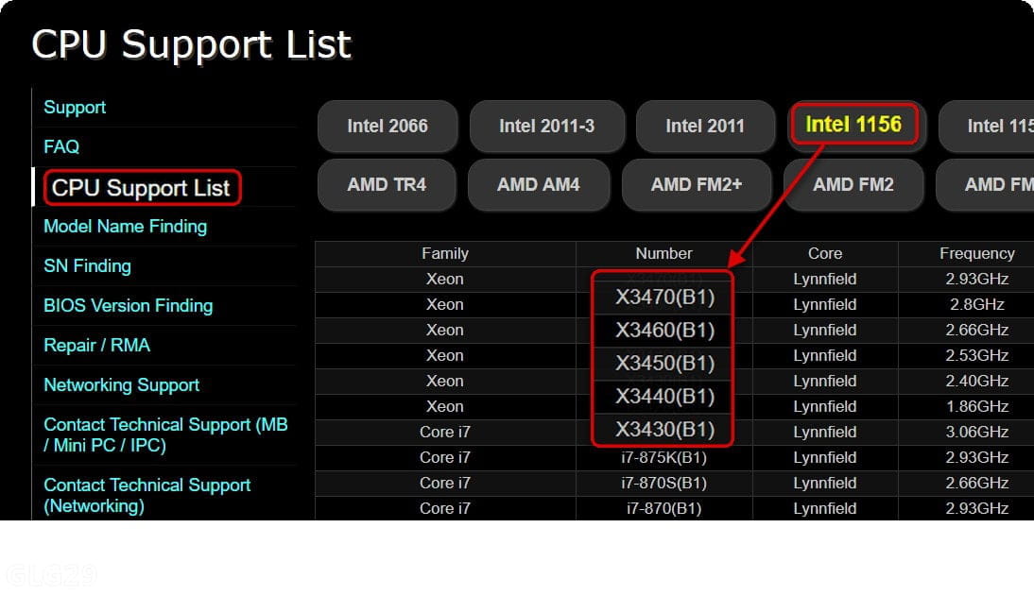Click the 2.40GHz frequency cell
The height and width of the screenshot is (596, 1034).
(x=976, y=381)
